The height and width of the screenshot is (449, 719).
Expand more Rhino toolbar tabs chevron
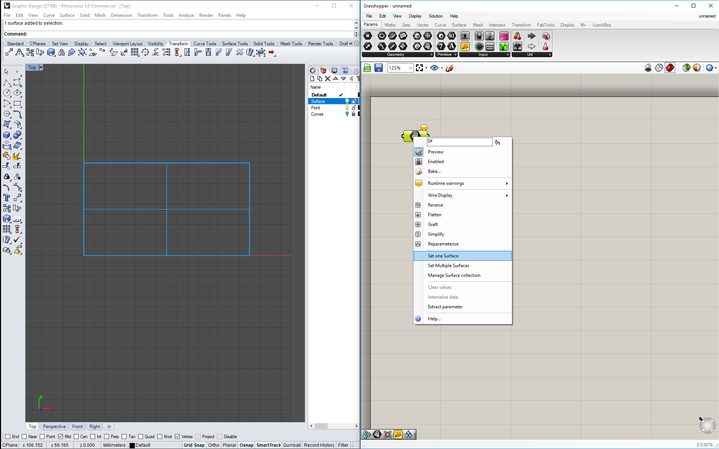351,44
